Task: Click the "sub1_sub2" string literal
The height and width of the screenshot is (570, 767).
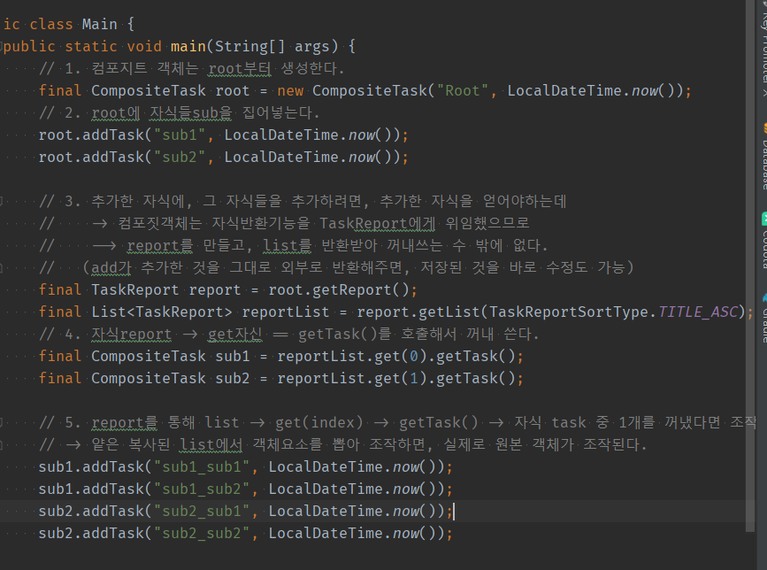Action: tap(202, 489)
